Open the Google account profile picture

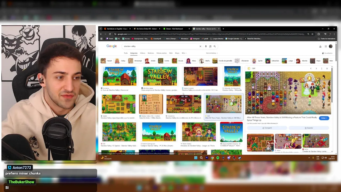[331, 46]
